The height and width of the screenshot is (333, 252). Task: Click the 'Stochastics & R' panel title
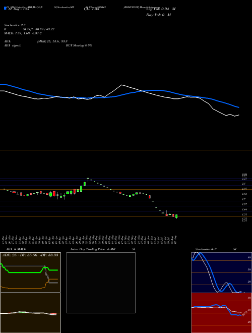pyautogui.click(x=206, y=249)
